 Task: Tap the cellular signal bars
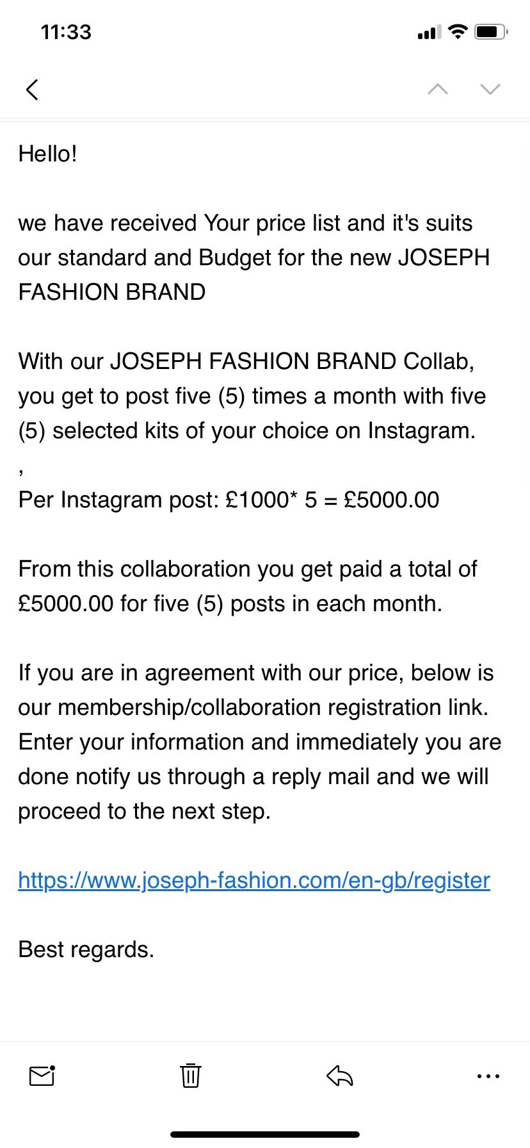point(429,32)
